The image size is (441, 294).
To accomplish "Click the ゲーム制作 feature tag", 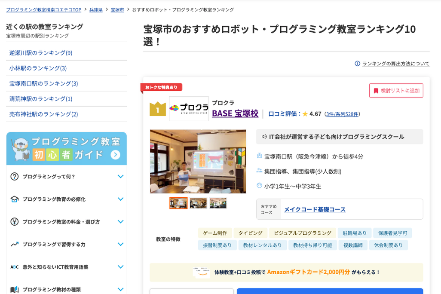I will pyautogui.click(x=215, y=233).
